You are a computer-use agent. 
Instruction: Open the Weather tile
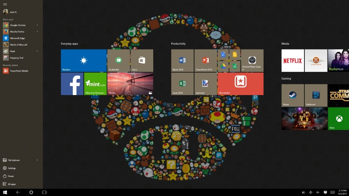tap(84, 61)
